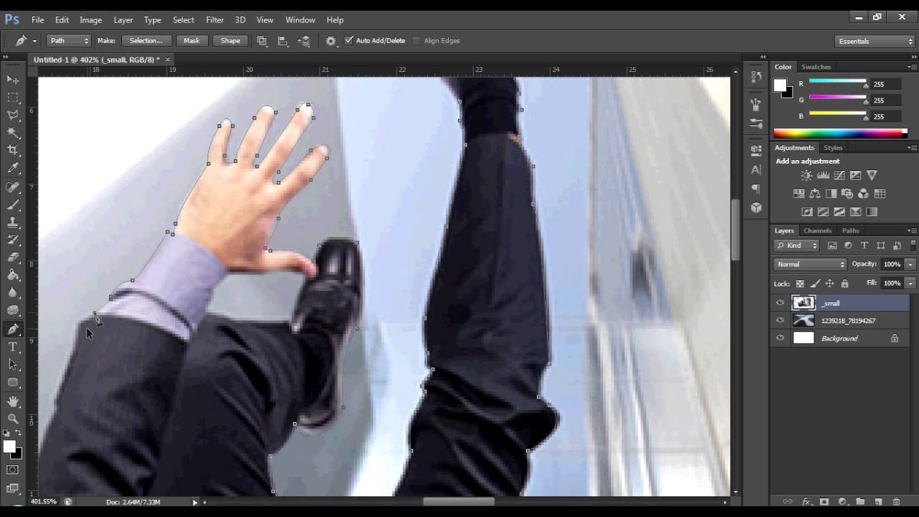Select the Zoom tool
Viewport: 919px width, 517px height.
(x=13, y=418)
